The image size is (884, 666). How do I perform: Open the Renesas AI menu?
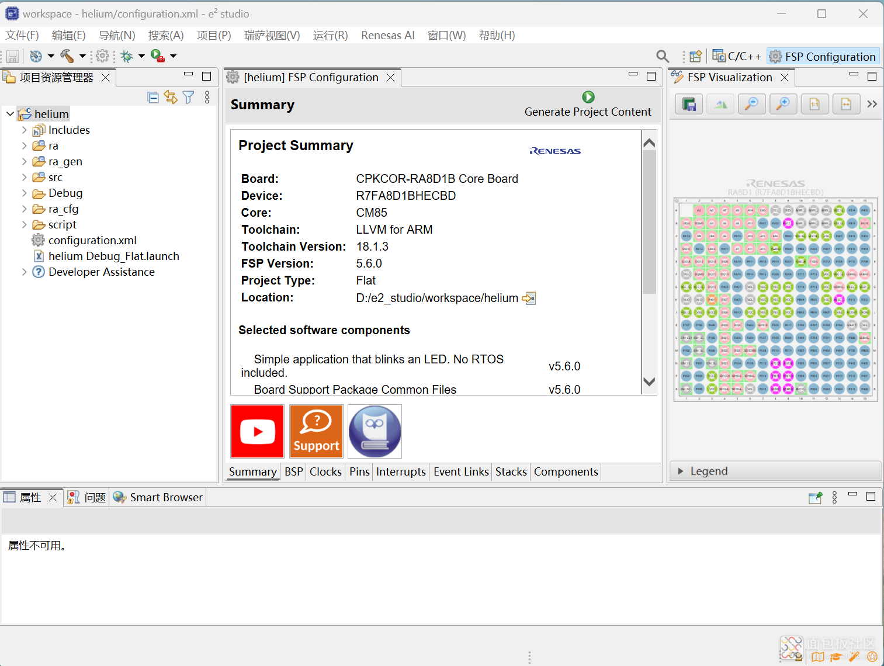[387, 35]
